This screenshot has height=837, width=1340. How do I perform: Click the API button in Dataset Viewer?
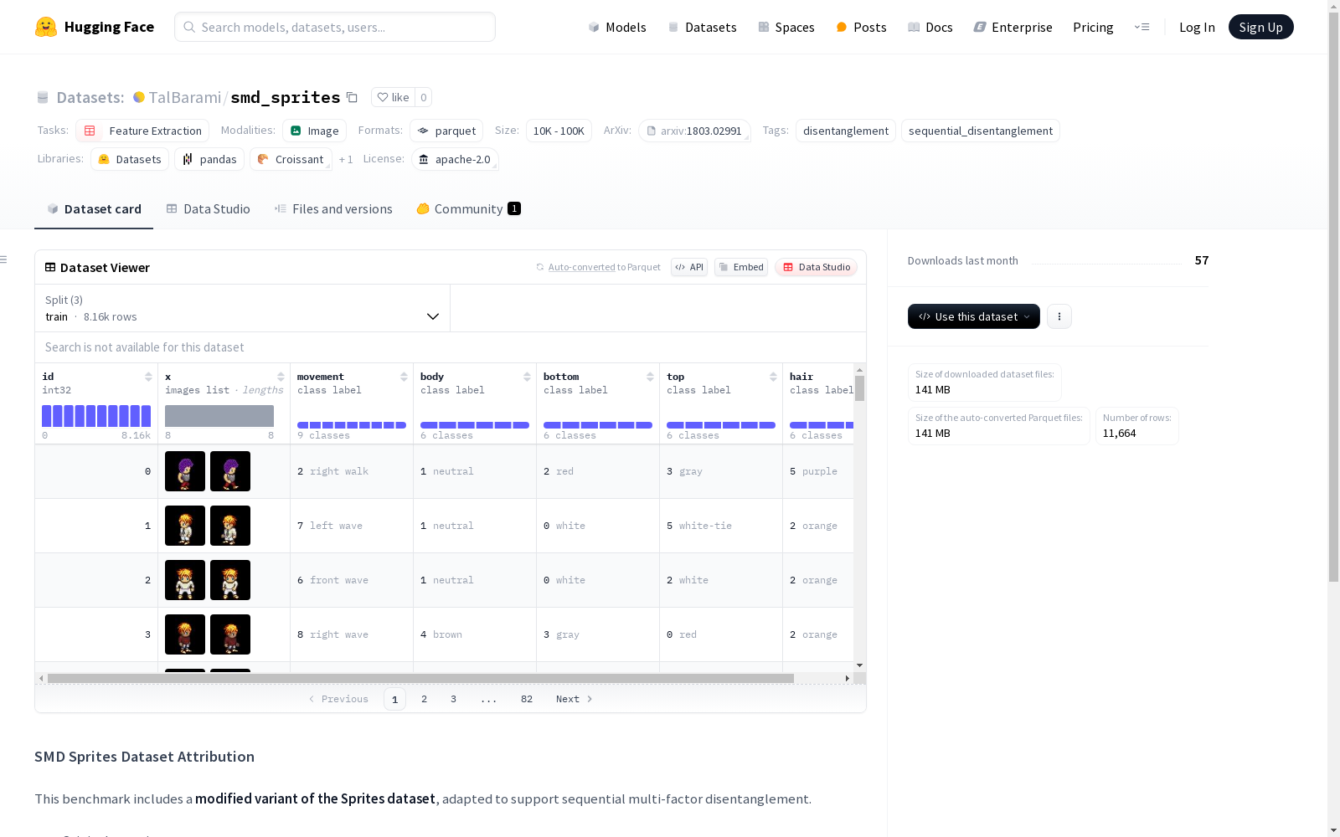pyautogui.click(x=689, y=267)
